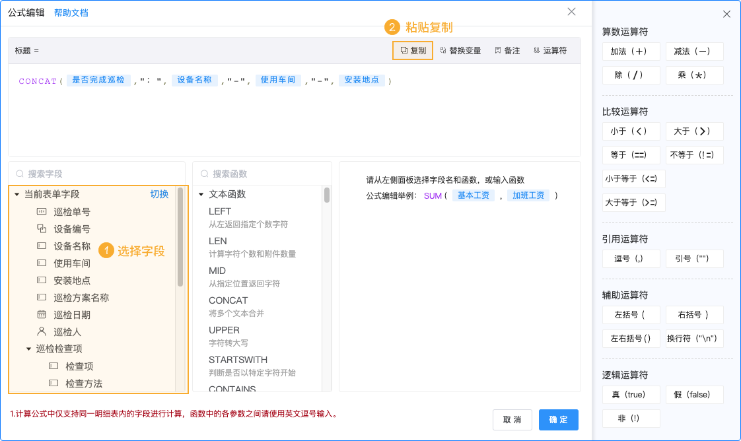Open the 帮助文档 help link
Screen dimensions: 741x441
tap(71, 12)
